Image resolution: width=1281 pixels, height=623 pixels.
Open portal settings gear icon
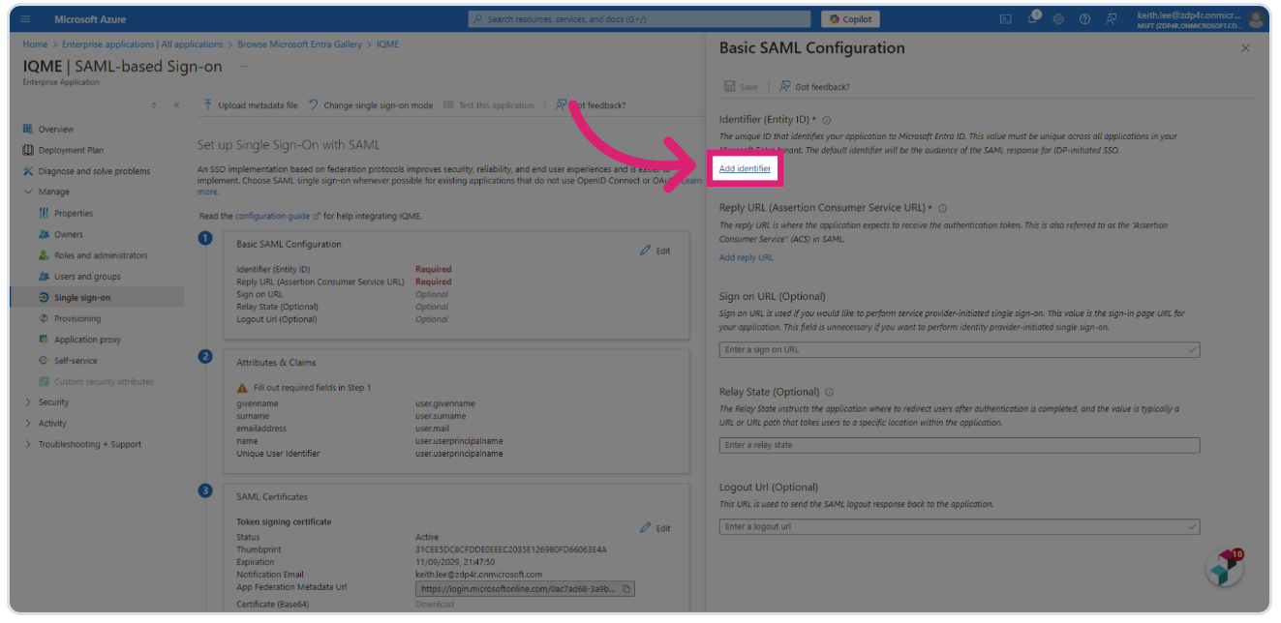(1058, 19)
